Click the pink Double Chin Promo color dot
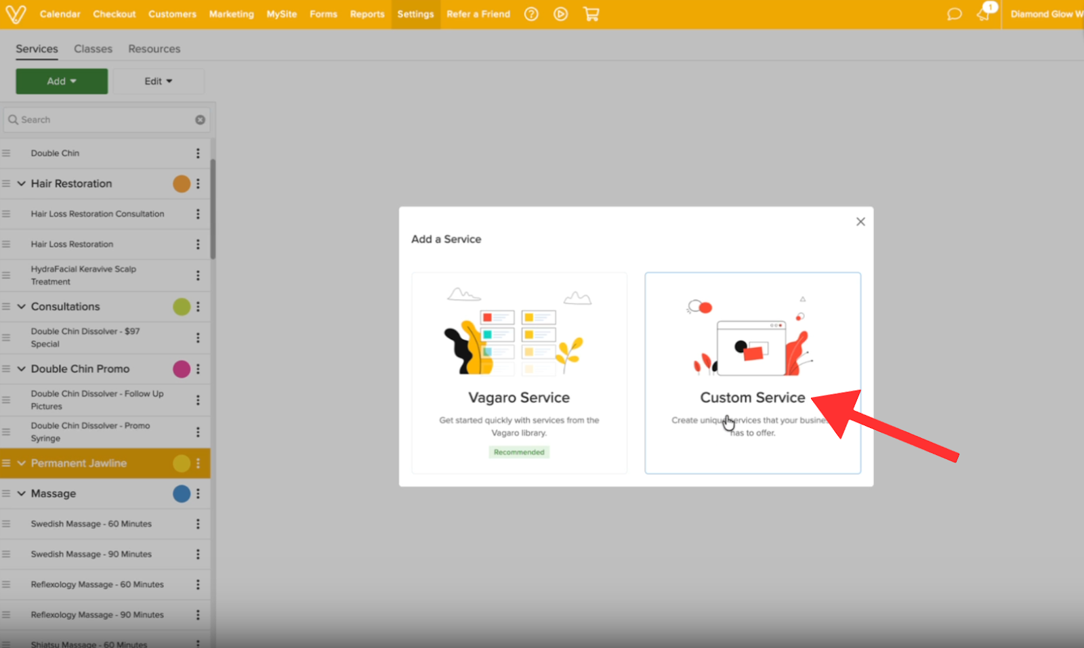1084x648 pixels. [x=182, y=369]
